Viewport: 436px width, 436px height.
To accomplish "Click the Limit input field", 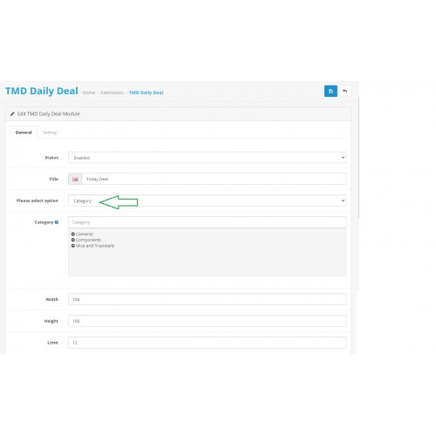I will (207, 343).
